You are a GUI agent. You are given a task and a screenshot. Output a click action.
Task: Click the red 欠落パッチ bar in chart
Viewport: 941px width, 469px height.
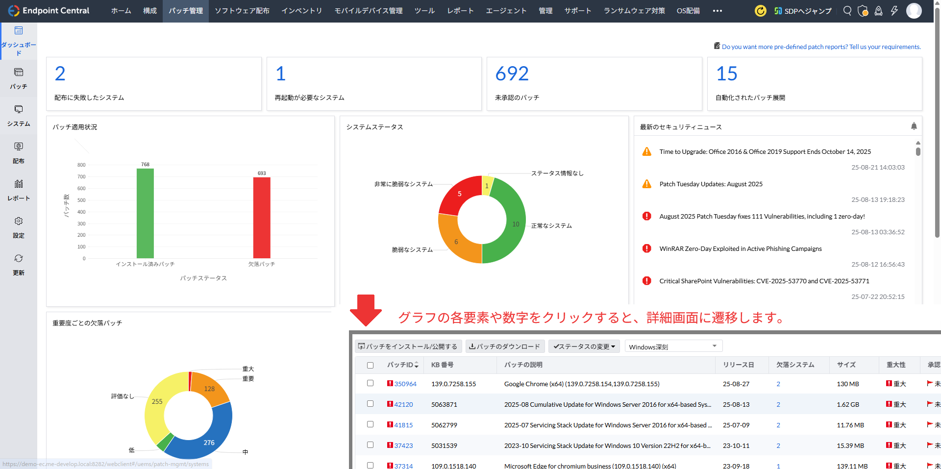262,218
